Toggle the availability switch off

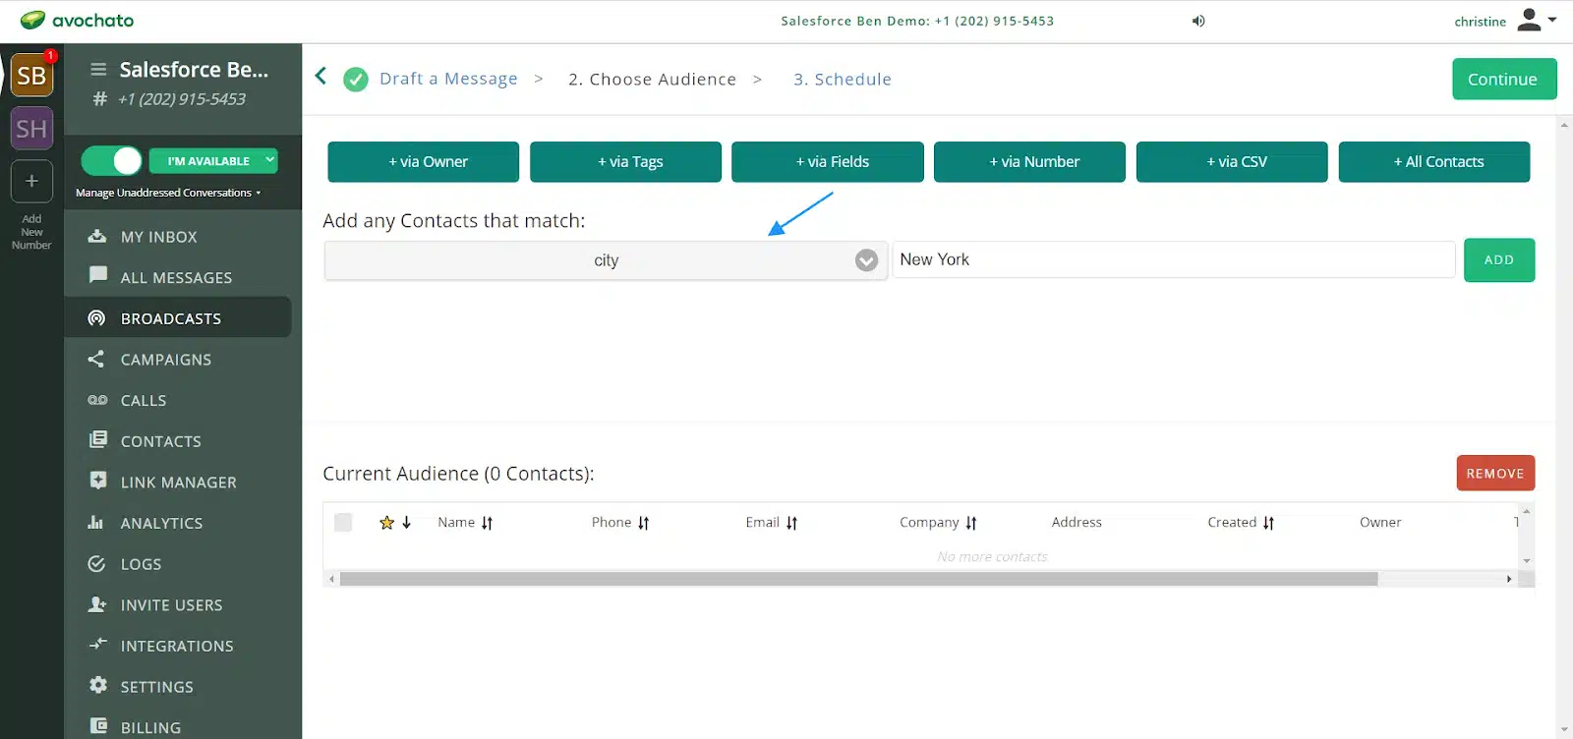click(112, 160)
